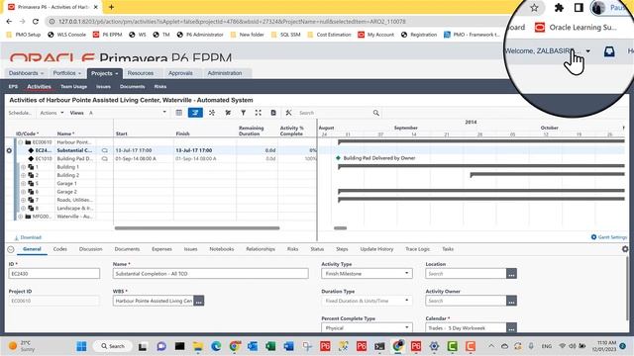This screenshot has height=356, width=634.
Task: Open the table columns view icon
Action: [179, 113]
